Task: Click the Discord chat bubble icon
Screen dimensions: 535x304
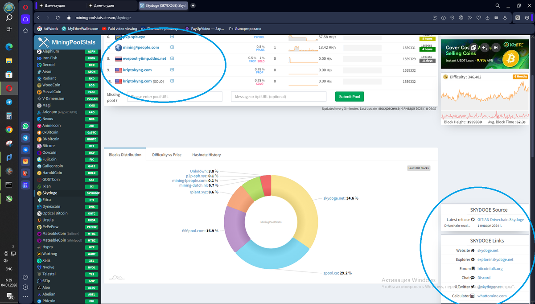Action: 472,277
